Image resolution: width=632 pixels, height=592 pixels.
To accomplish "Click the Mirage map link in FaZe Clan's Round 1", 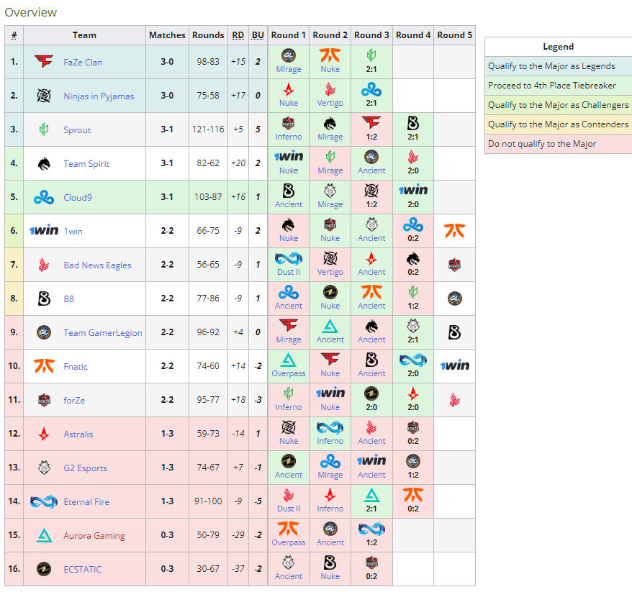I will click(289, 70).
